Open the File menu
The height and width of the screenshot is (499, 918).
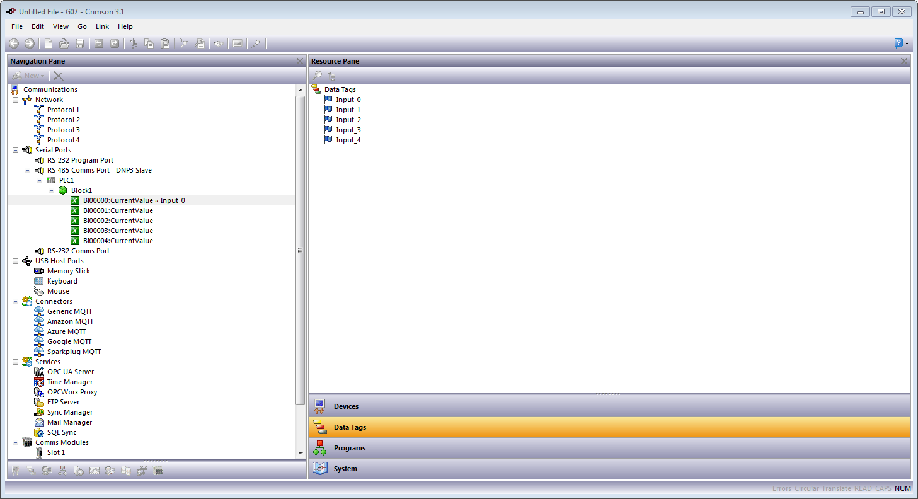[17, 26]
